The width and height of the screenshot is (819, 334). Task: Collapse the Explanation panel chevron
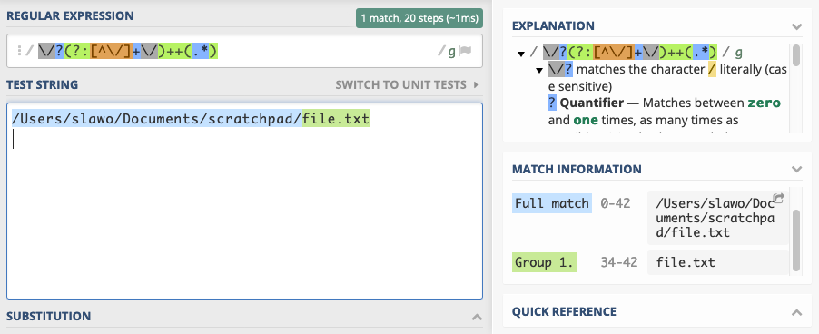796,26
